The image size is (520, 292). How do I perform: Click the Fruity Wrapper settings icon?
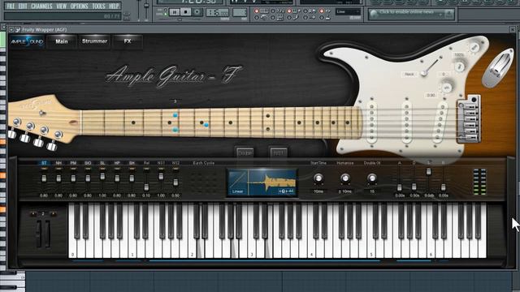[x=18, y=30]
